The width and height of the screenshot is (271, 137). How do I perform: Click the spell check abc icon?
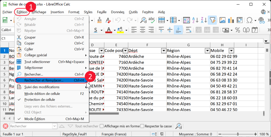pyautogui.click(x=152, y=20)
